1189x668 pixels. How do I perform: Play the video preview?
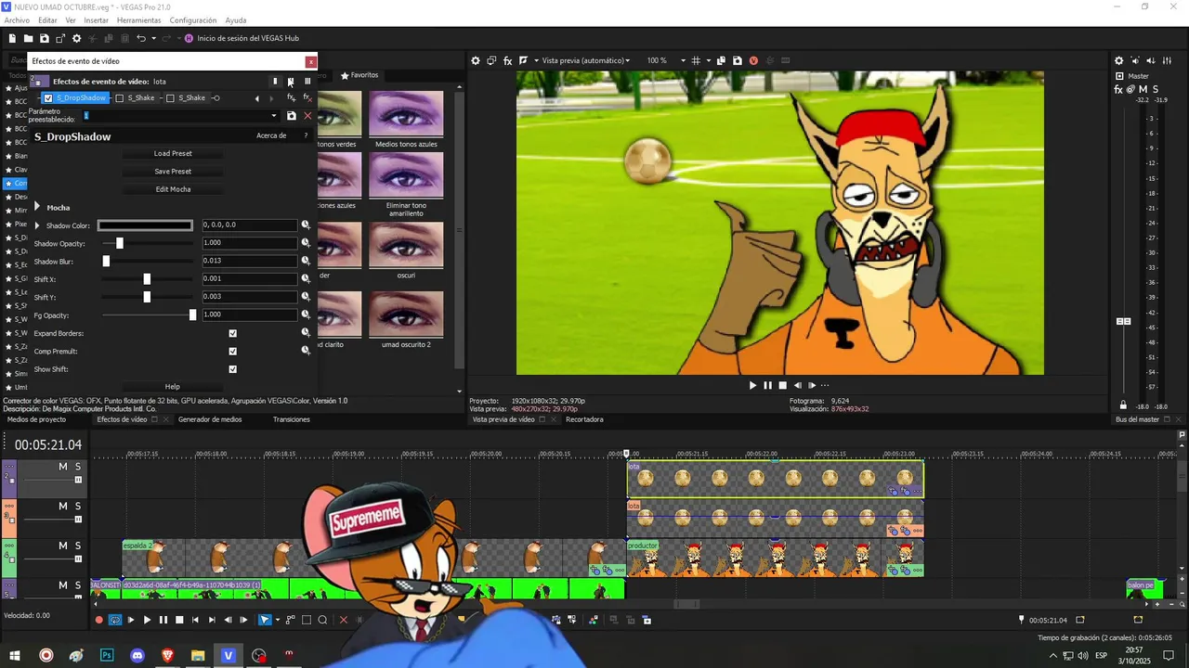752,385
